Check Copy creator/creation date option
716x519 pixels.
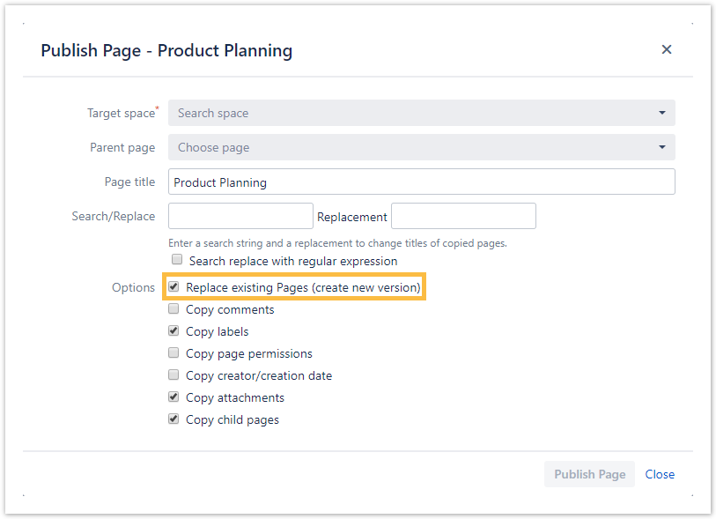(174, 375)
